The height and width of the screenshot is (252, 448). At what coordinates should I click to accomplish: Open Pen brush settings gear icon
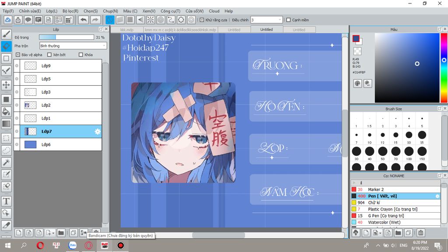pyautogui.click(x=437, y=196)
